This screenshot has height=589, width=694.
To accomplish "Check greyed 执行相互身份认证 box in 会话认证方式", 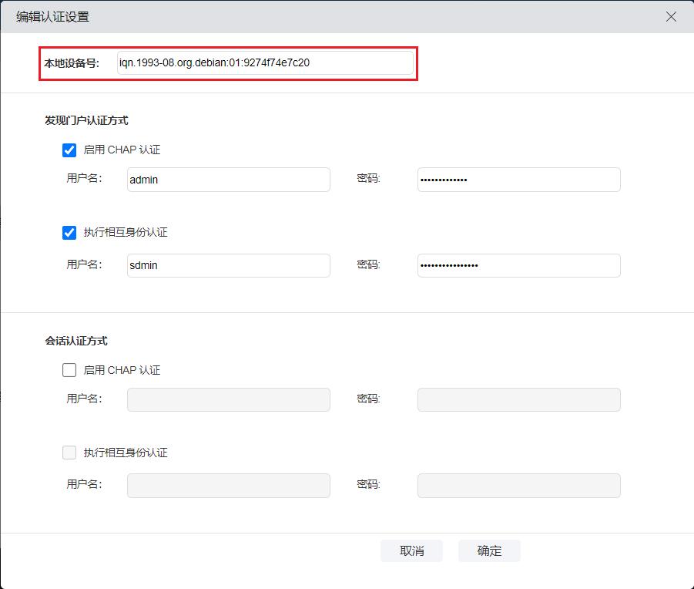I will tap(69, 453).
